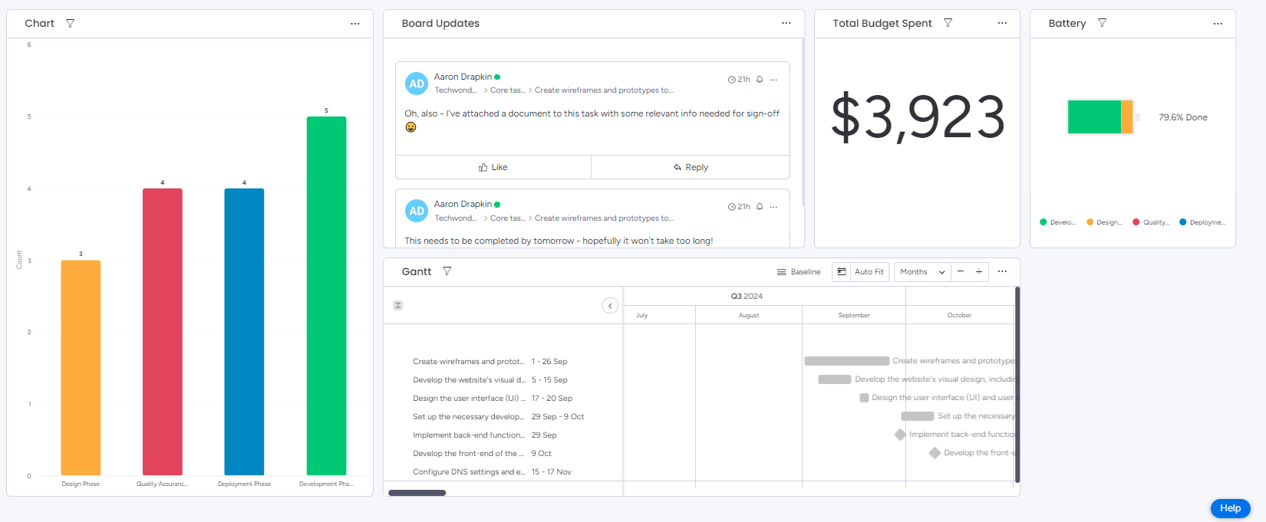Open the Board Updates widget three-dot menu

[786, 23]
